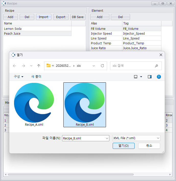Viewport: 176px width, 181px height.
Task: Open recent locations chevron
Action: [x=31, y=66]
